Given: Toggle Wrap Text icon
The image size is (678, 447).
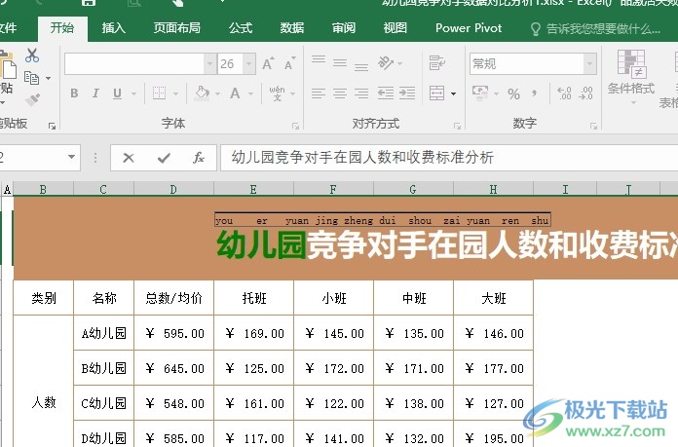Looking at the screenshot, I should click(x=436, y=62).
